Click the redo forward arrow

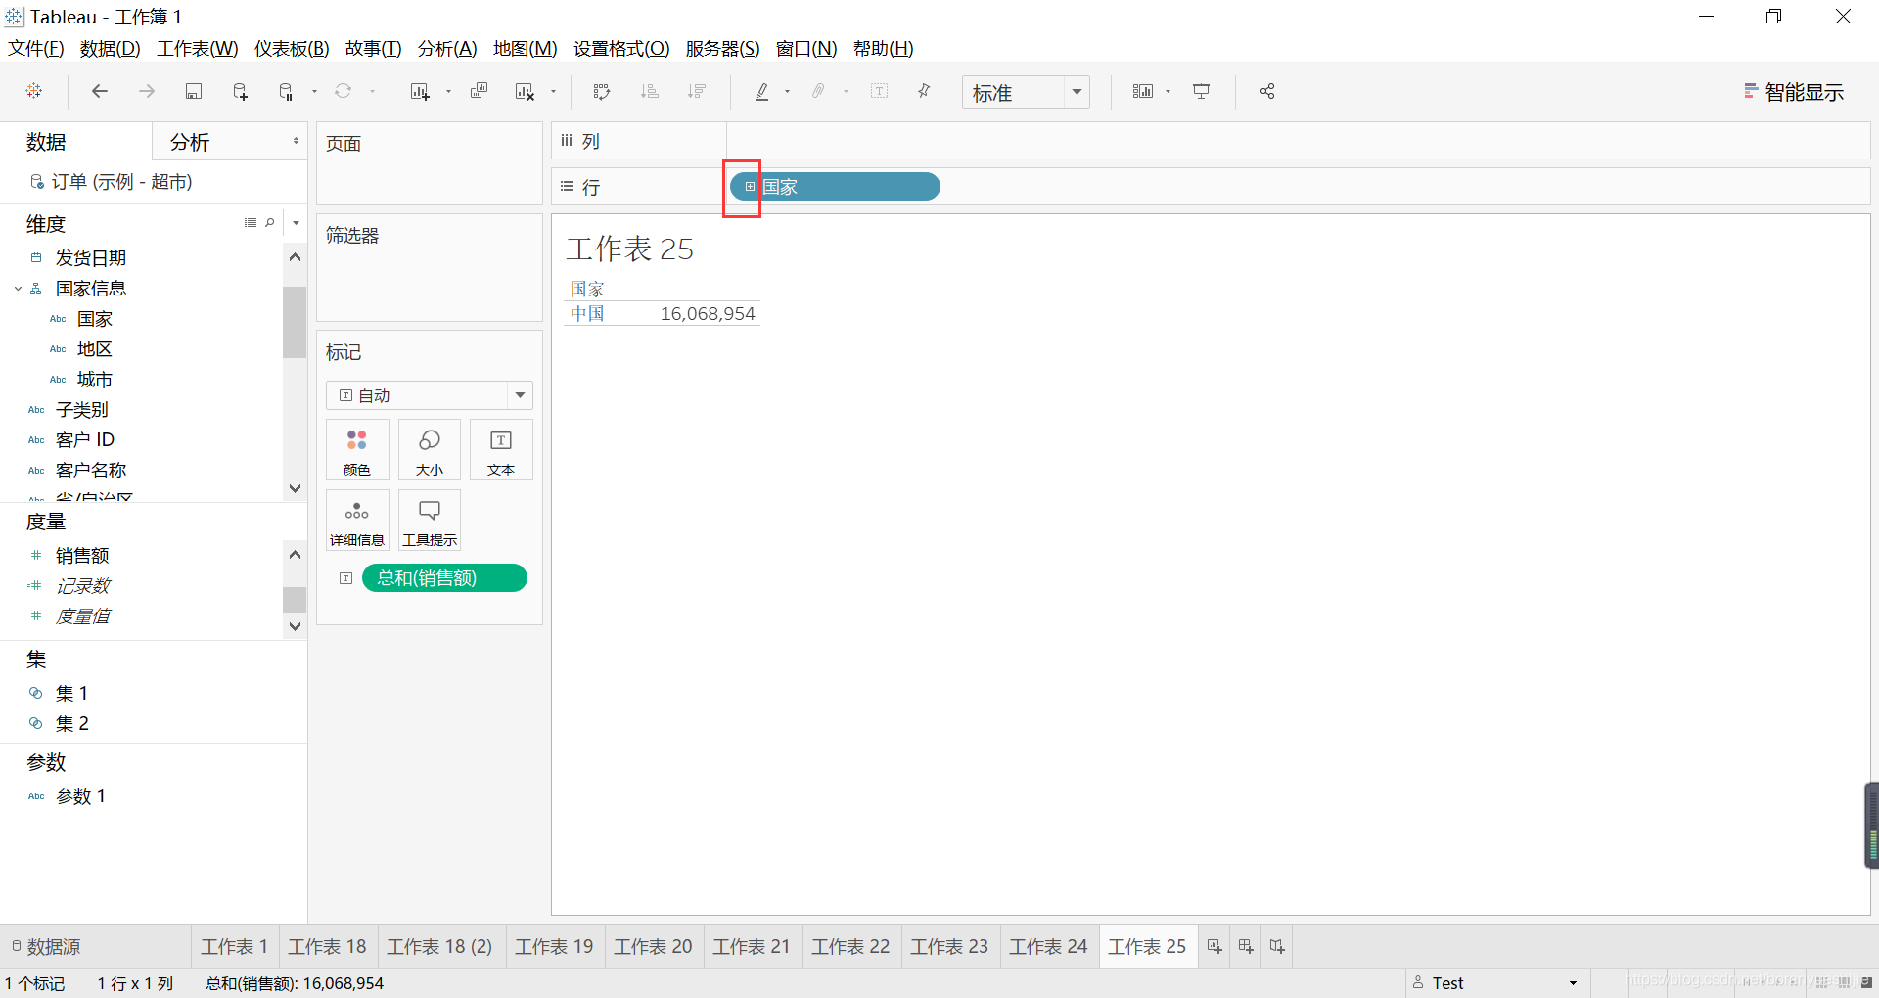tap(147, 91)
